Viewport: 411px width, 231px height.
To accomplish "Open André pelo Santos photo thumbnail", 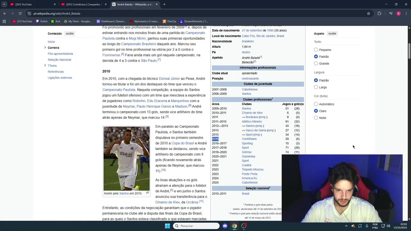I will click(x=127, y=158).
